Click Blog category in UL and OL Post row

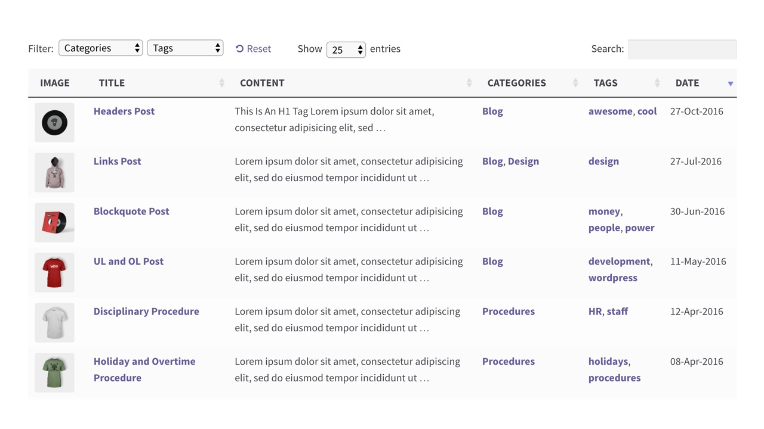(x=492, y=262)
